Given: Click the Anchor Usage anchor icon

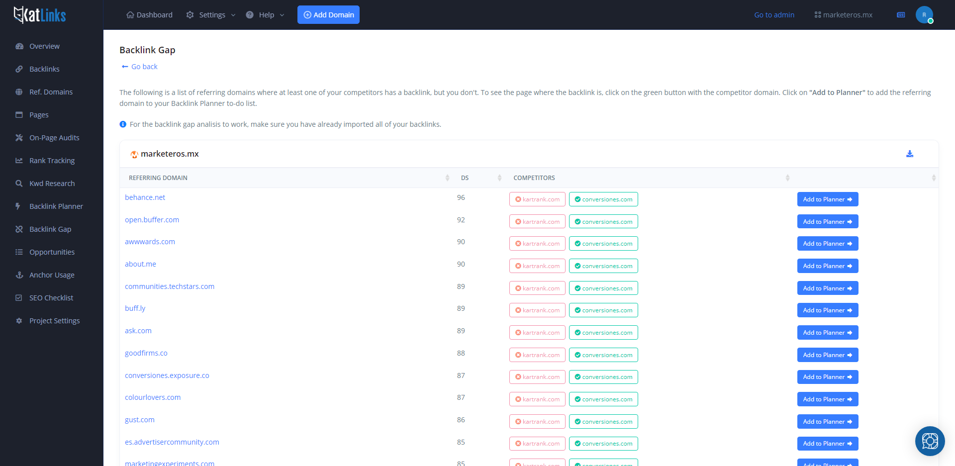Looking at the screenshot, I should (19, 275).
